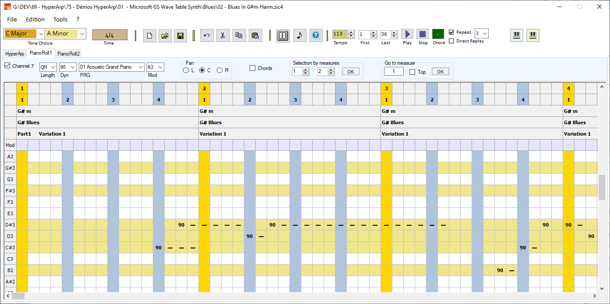Open the C Major tone dropdown

pos(41,34)
